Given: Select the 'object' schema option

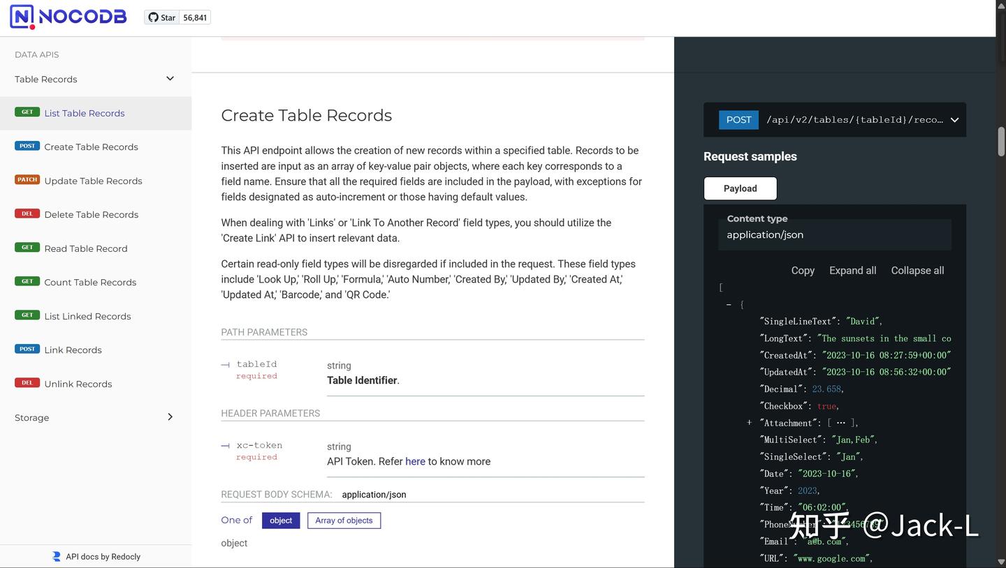Looking at the screenshot, I should click(281, 521).
